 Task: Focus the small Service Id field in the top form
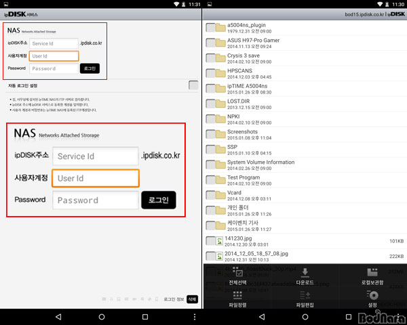point(54,43)
